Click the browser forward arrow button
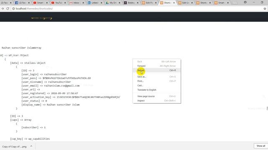 pyautogui.click(x=3, y=8)
